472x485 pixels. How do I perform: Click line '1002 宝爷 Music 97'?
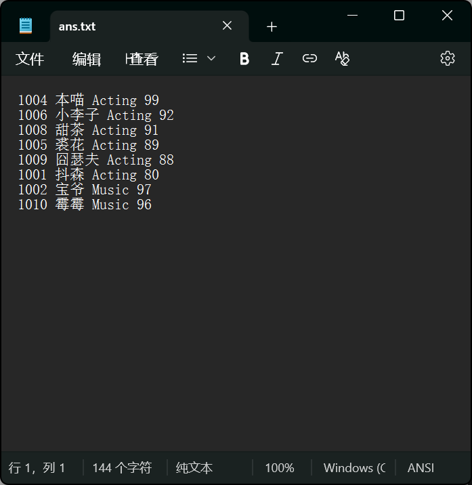(x=85, y=189)
